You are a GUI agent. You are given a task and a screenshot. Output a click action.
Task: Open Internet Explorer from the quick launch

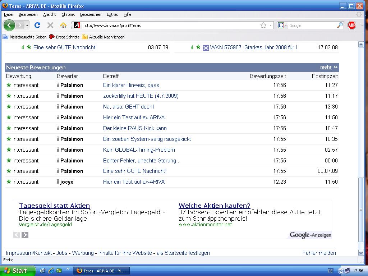(x=51, y=271)
